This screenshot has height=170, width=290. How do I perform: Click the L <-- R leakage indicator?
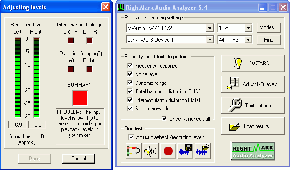click(71, 40)
